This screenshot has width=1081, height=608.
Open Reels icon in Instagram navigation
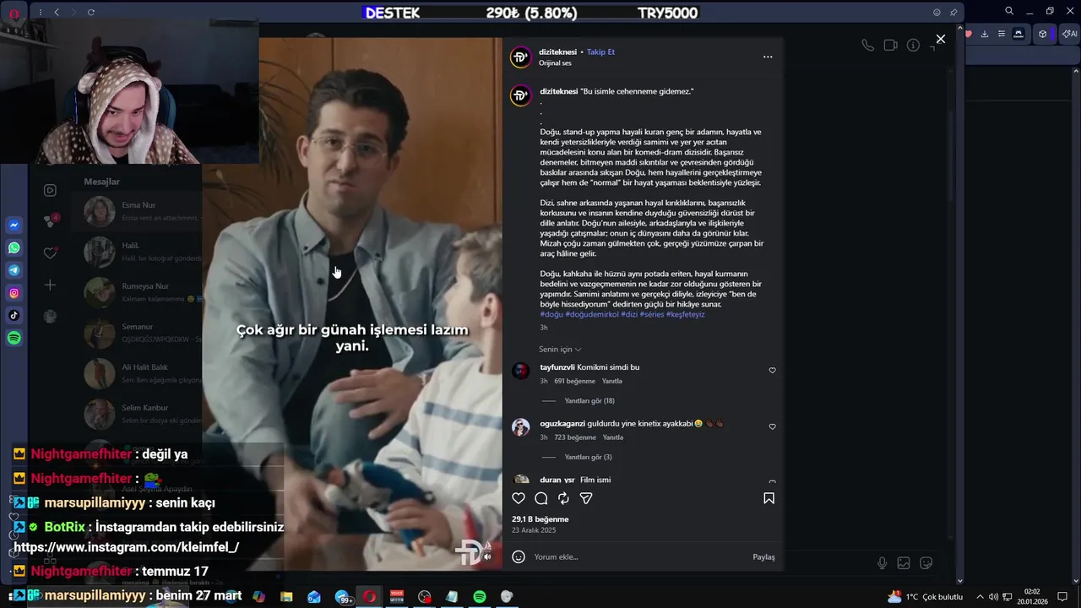tap(50, 191)
